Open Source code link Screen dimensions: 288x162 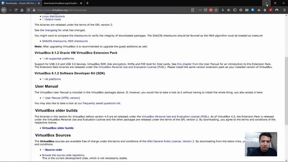(54, 150)
